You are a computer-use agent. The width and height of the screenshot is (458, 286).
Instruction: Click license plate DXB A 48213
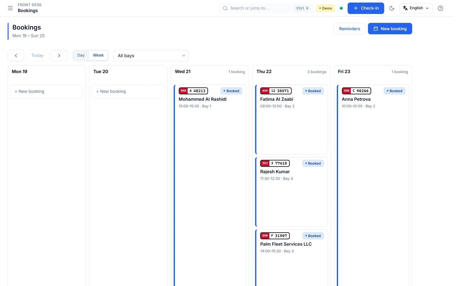193,91
